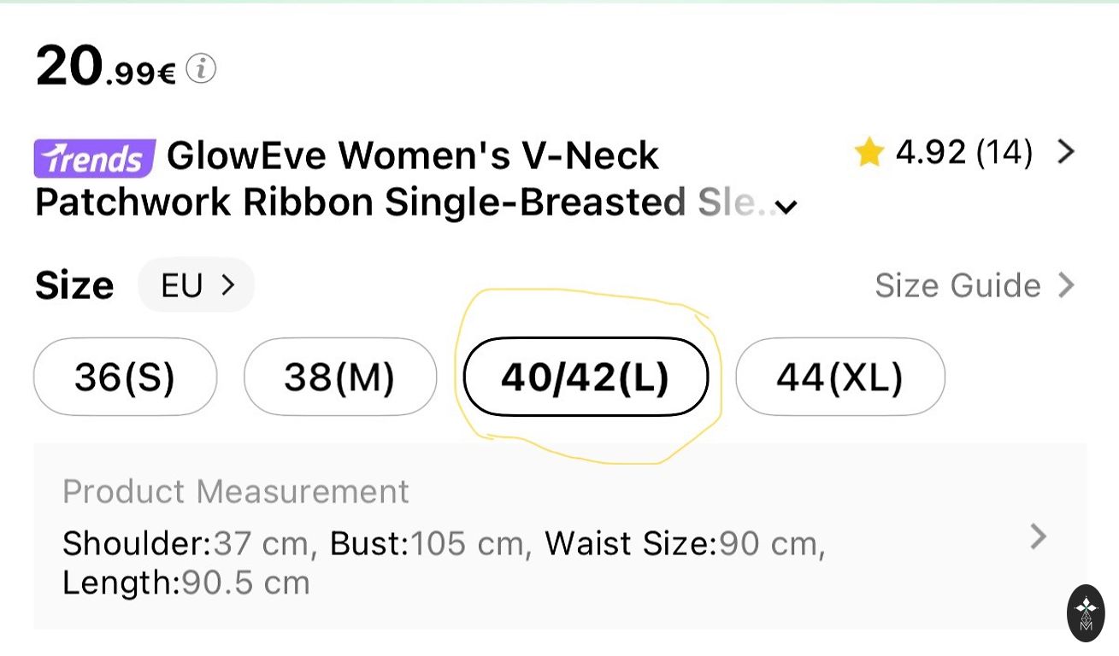This screenshot has width=1119, height=656.
Task: Tap the Bust:105 cm measurement text
Action: [x=426, y=543]
